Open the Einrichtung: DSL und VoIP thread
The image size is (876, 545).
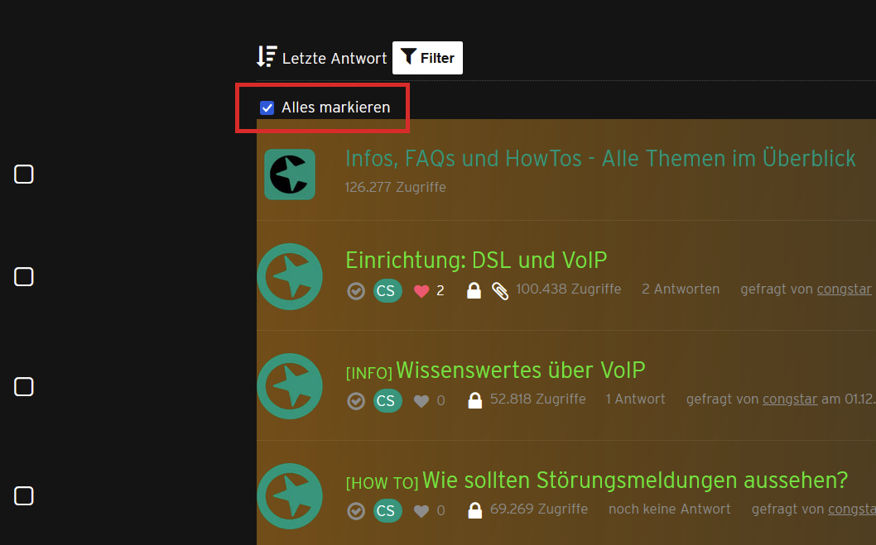(476, 260)
